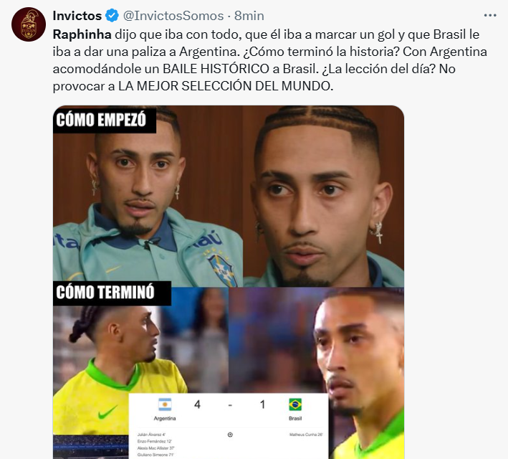508x459 pixels.
Task: Click the blue verified badge
Action: coord(112,16)
